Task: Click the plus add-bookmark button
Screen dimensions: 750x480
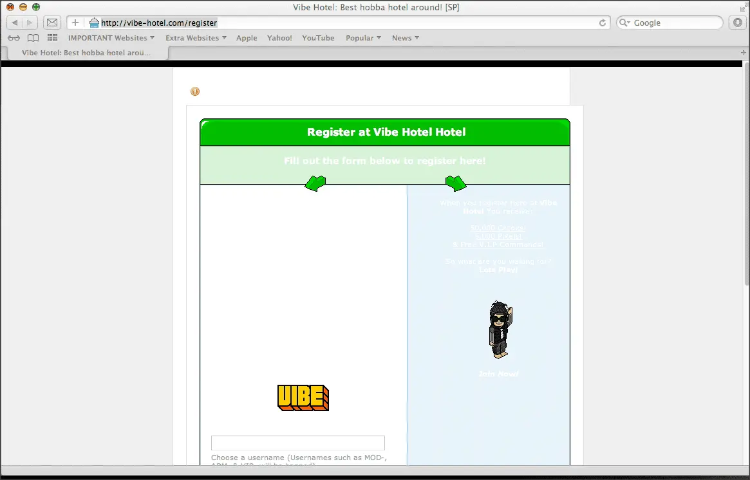Action: click(x=75, y=23)
